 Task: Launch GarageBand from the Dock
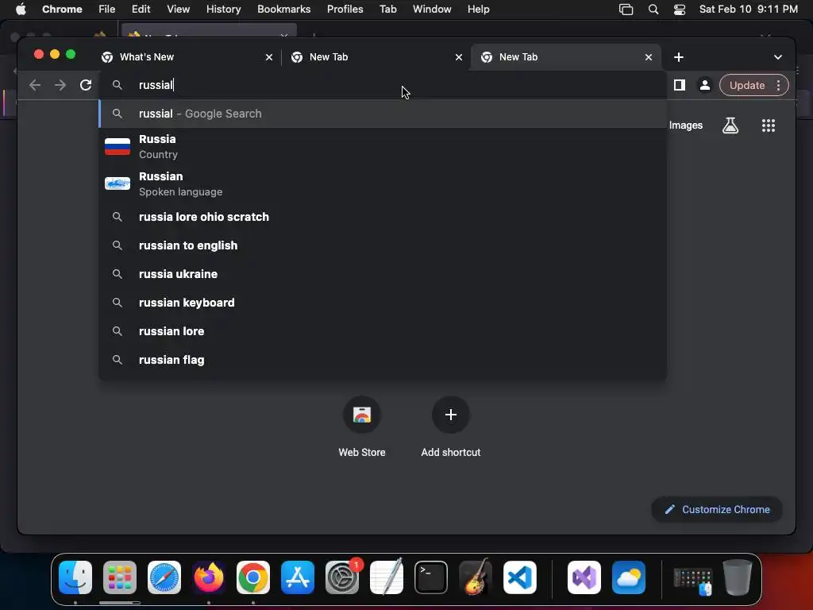coord(476,577)
